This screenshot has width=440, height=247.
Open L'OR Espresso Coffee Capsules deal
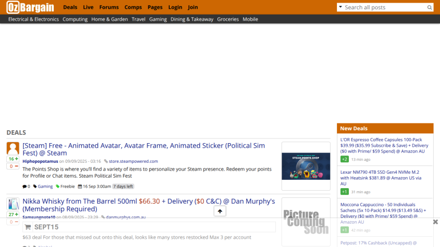click(x=384, y=146)
